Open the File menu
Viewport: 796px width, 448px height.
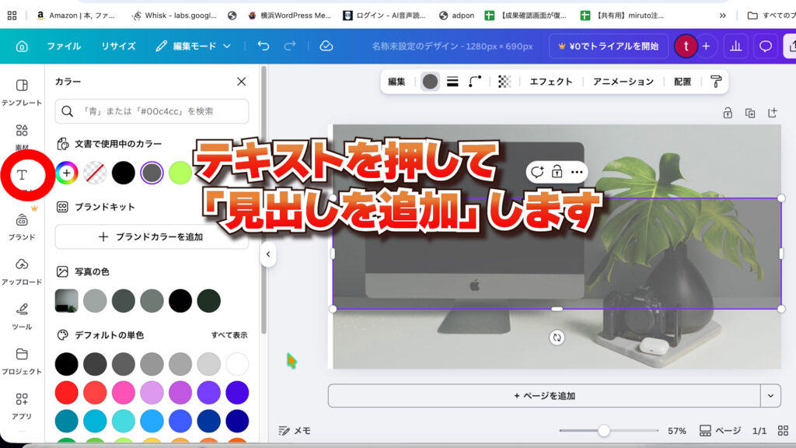[64, 46]
